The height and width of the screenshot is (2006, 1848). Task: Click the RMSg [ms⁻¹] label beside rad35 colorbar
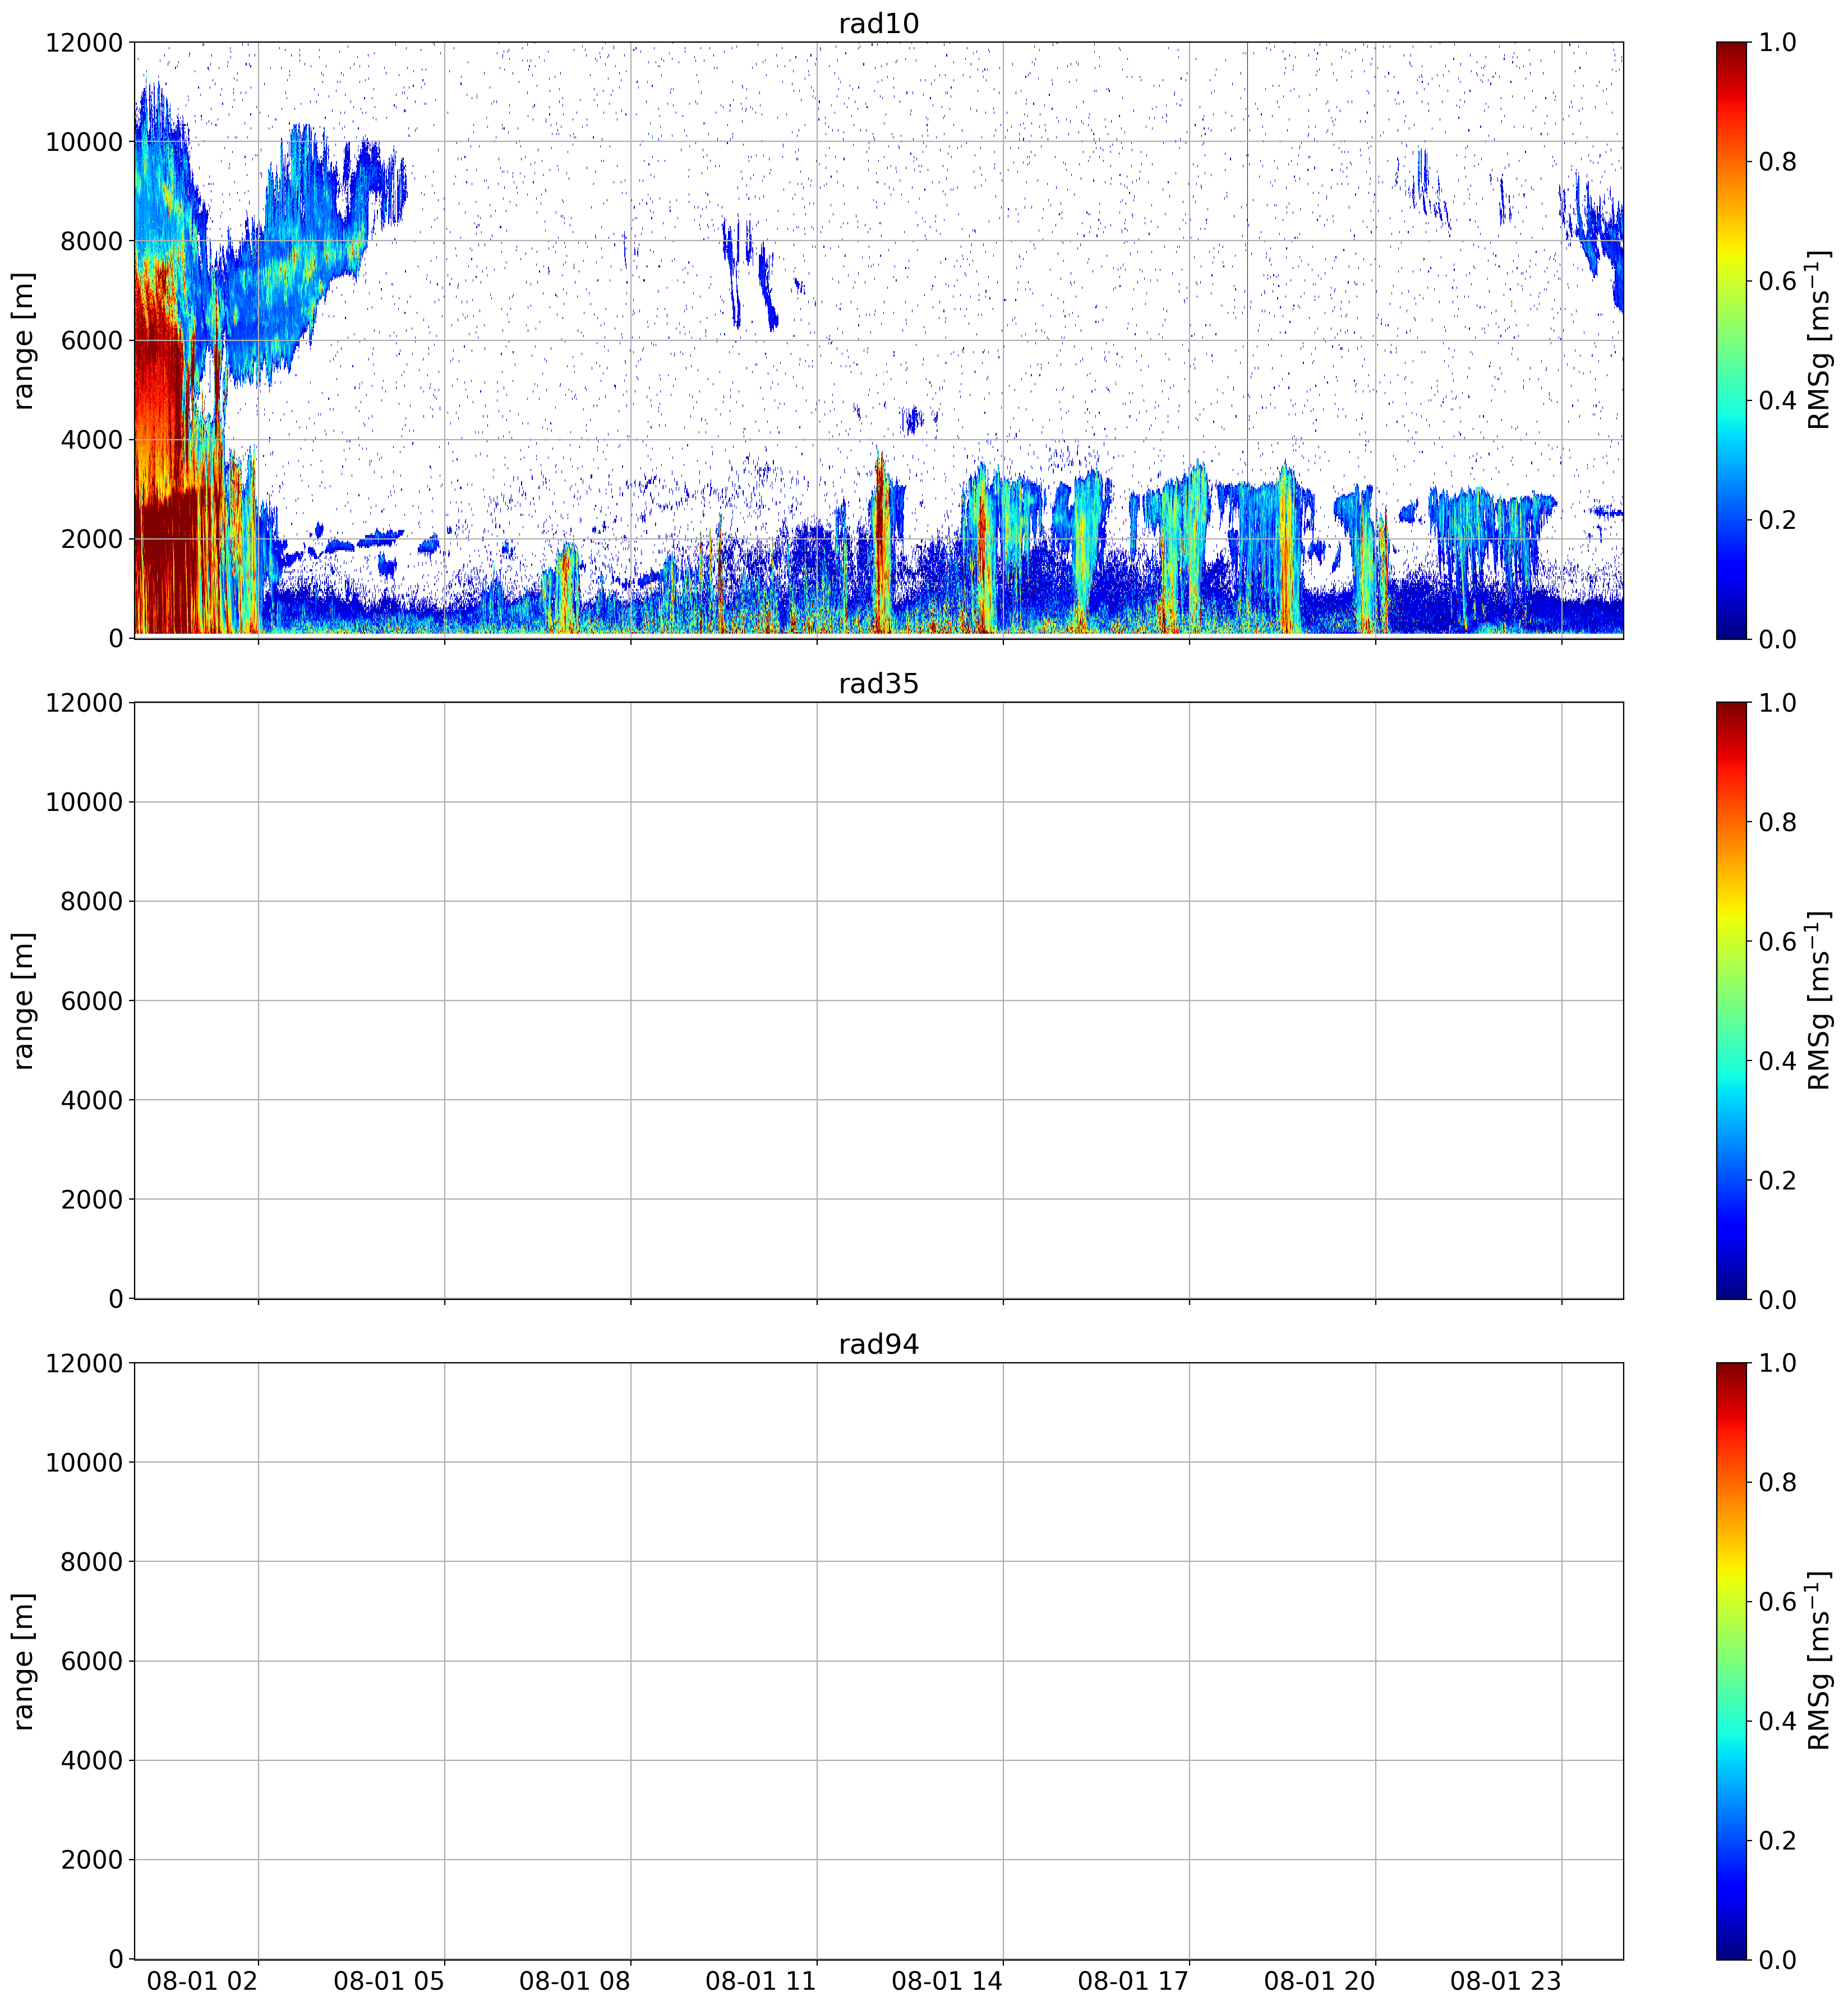(x=1819, y=1000)
